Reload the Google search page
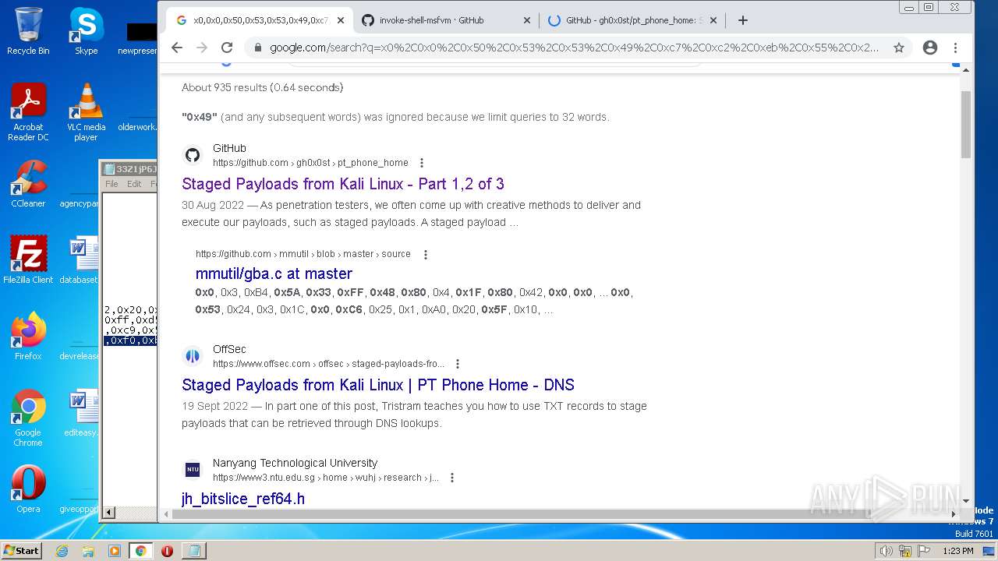 pos(227,48)
